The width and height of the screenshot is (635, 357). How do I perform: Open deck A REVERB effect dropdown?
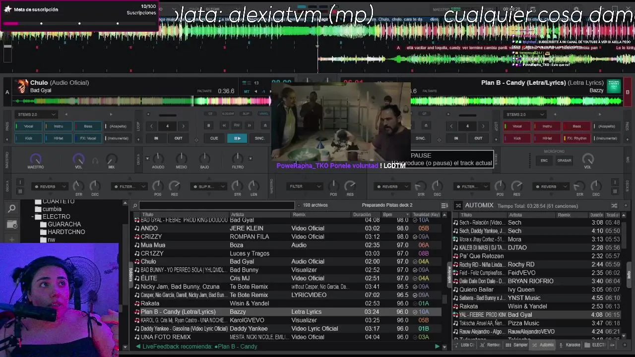(x=50, y=187)
